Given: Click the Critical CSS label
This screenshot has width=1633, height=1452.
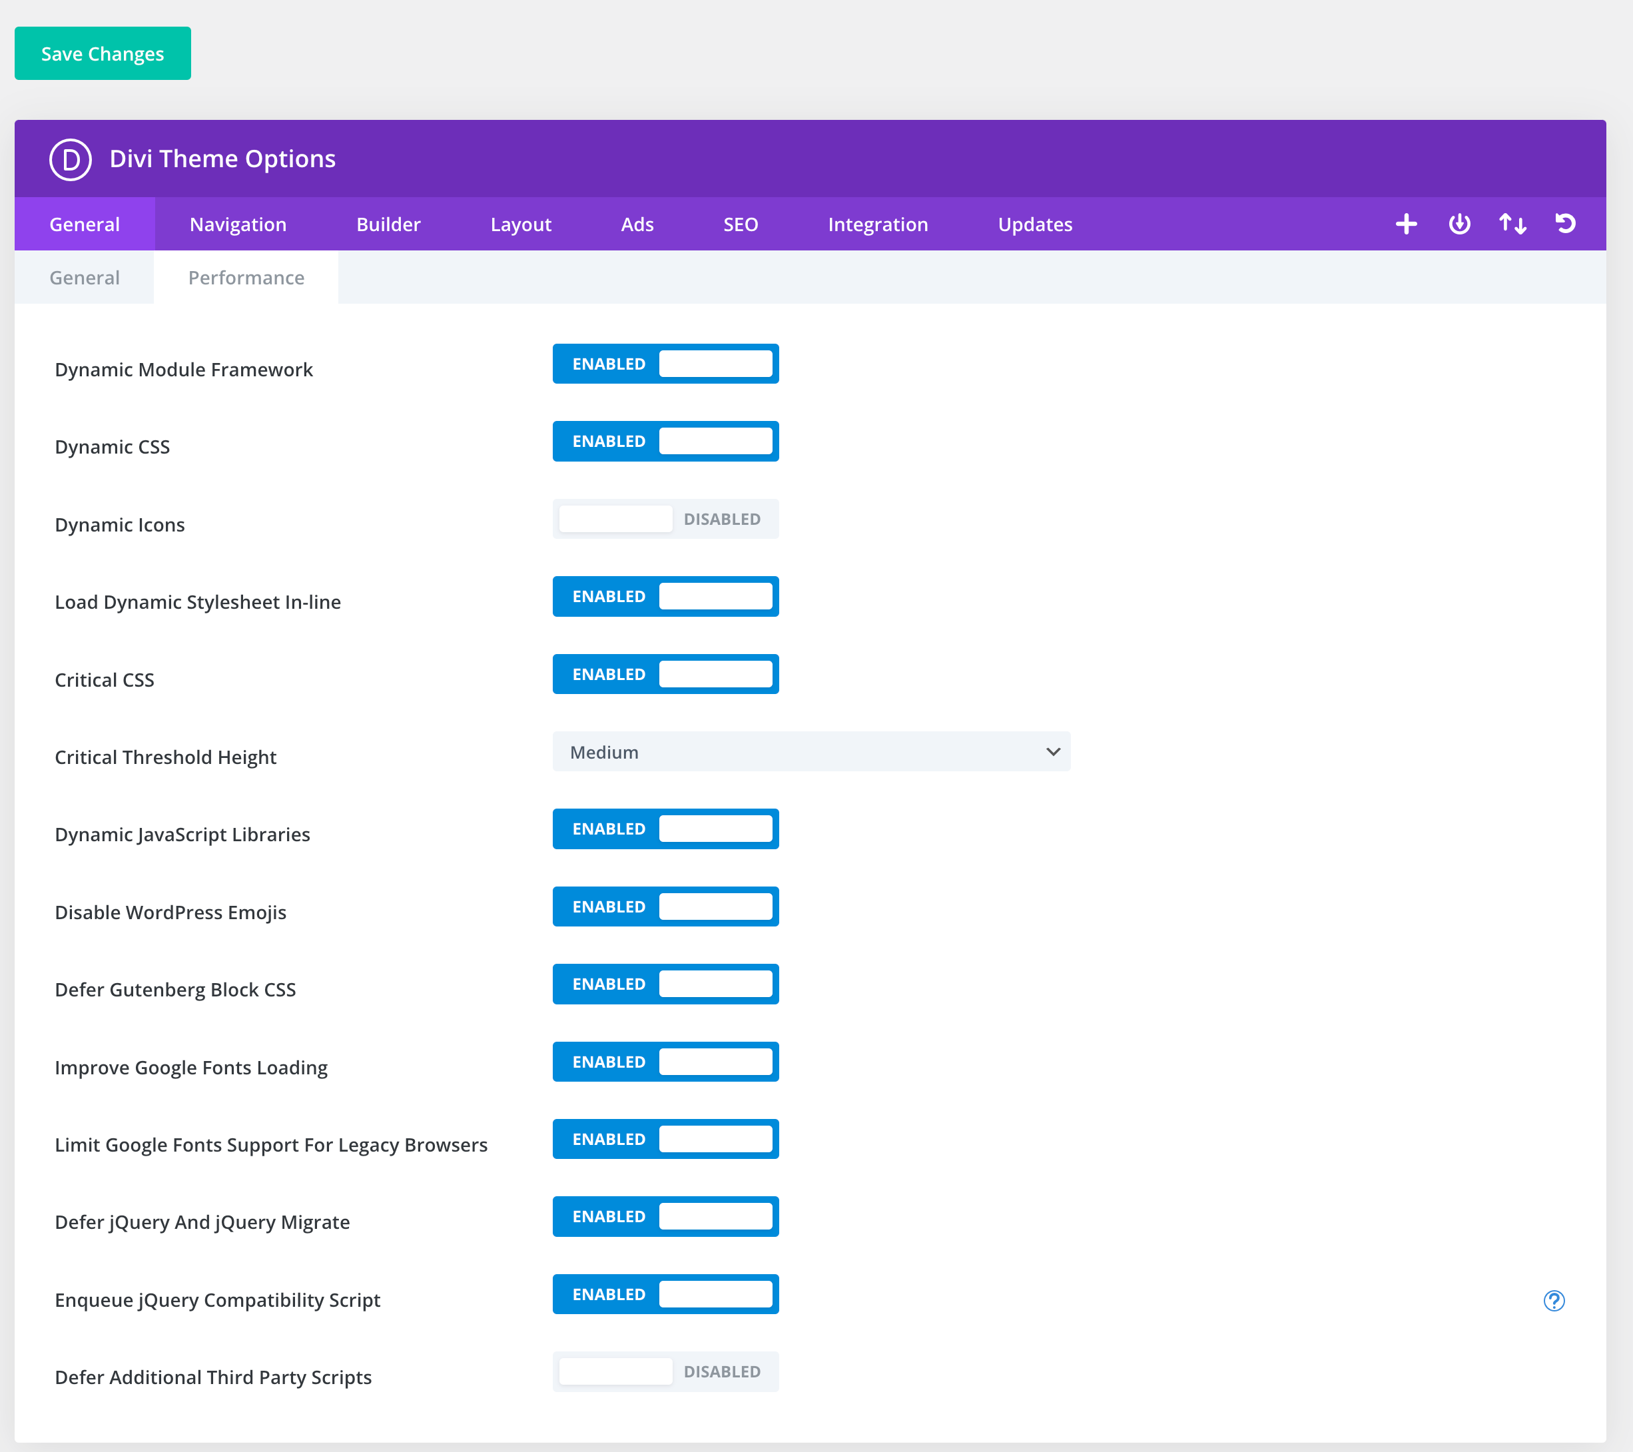Looking at the screenshot, I should pyautogui.click(x=105, y=680).
